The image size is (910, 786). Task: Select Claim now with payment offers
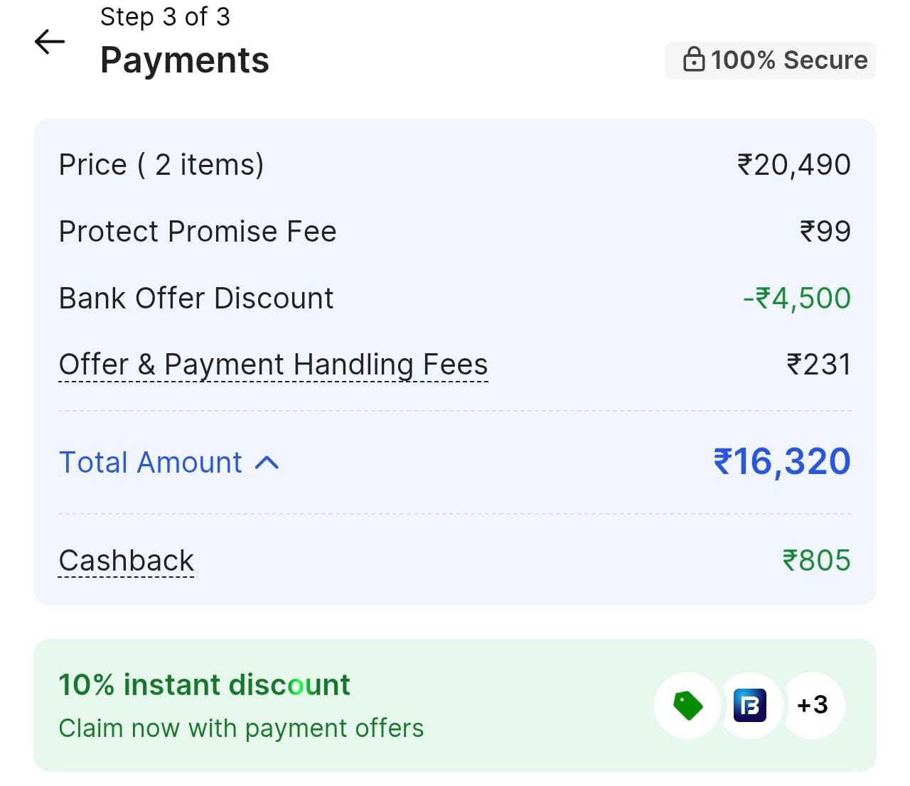(x=241, y=728)
